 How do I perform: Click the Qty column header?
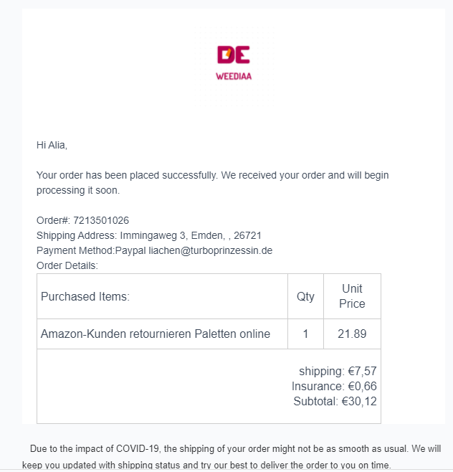[305, 296]
